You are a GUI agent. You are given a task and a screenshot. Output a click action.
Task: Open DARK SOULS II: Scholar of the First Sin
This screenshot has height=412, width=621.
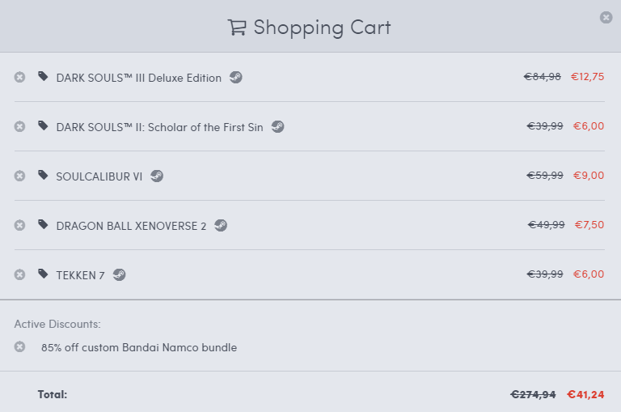tap(159, 127)
